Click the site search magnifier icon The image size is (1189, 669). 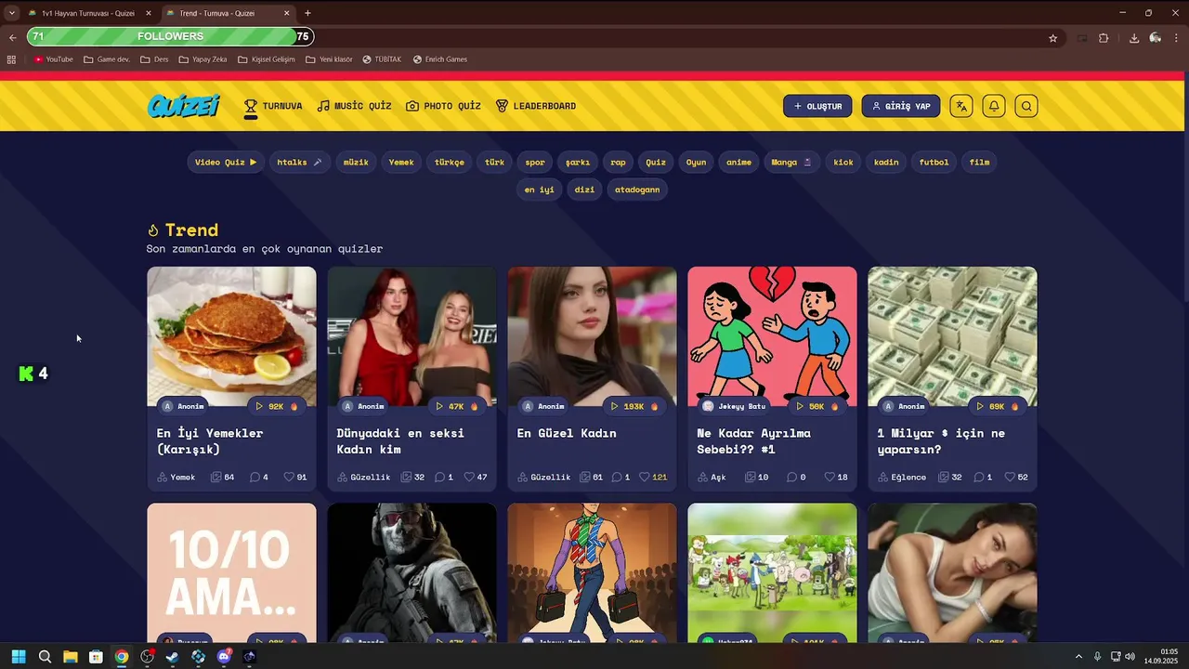(x=1026, y=106)
